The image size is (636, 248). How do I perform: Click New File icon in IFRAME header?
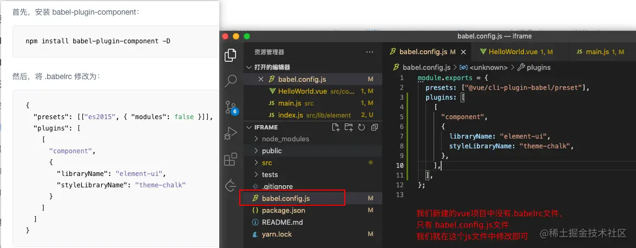(336, 127)
